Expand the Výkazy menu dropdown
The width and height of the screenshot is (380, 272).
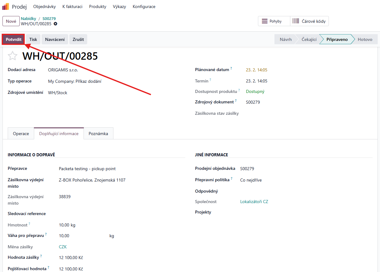(119, 6)
